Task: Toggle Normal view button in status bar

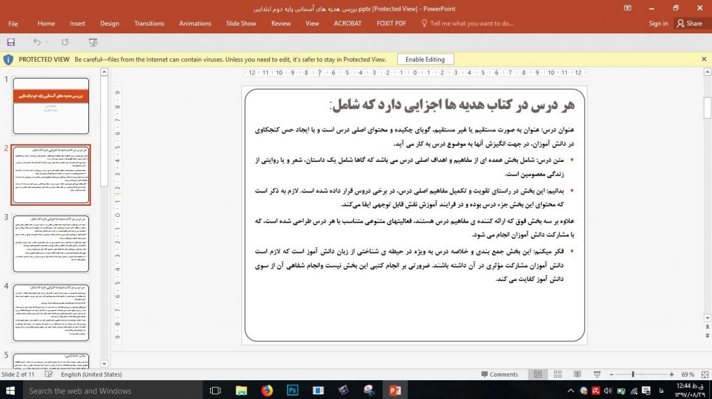Action: pos(537,375)
